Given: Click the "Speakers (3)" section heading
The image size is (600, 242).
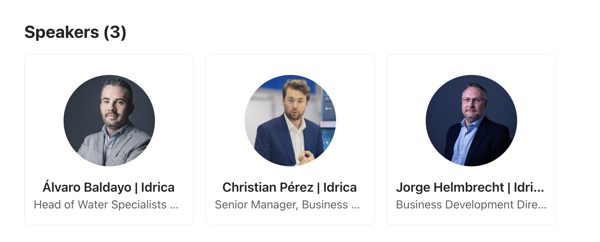Looking at the screenshot, I should 75,32.
